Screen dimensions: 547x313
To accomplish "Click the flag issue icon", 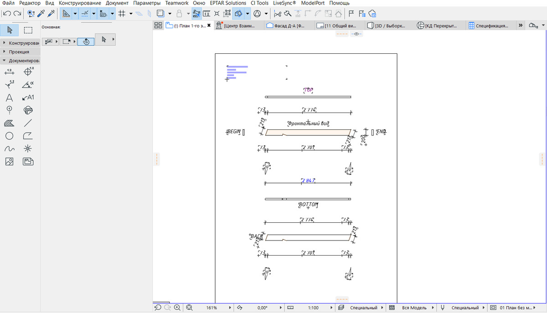I will (351, 14).
